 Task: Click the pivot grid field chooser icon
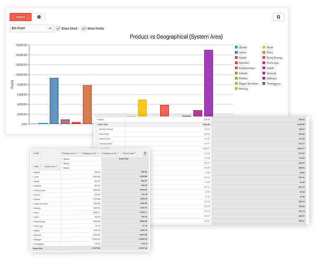click(x=145, y=153)
